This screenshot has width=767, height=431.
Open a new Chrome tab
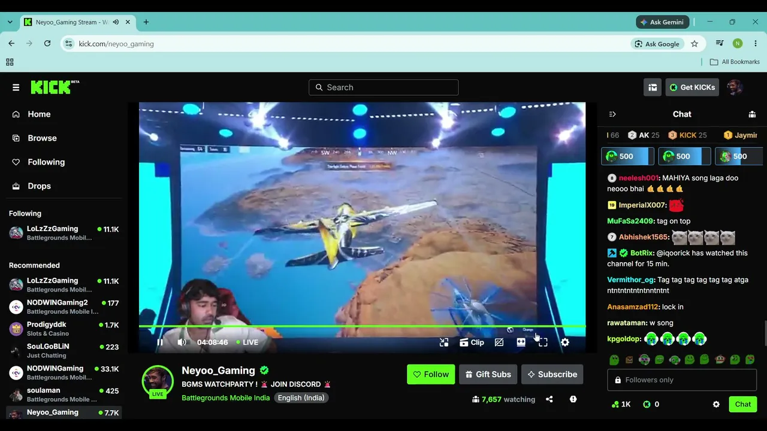146,22
